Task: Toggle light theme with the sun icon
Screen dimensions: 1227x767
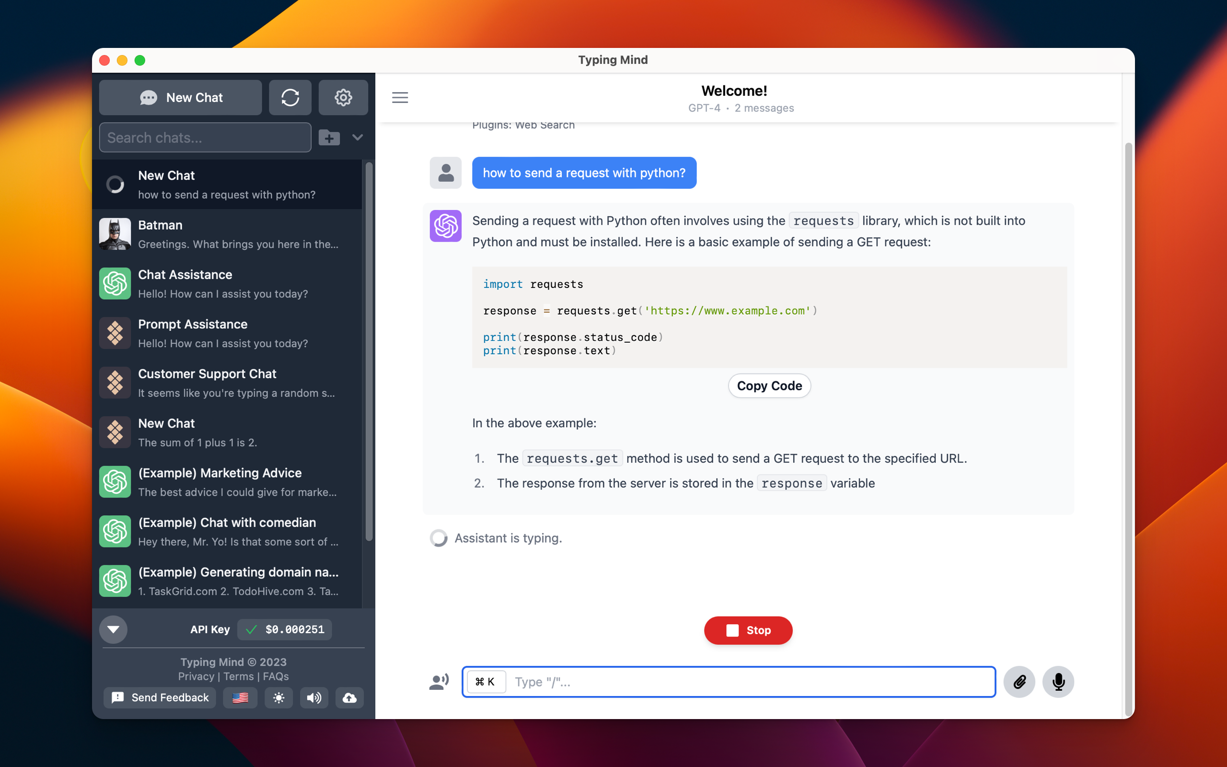Action: [x=278, y=698]
